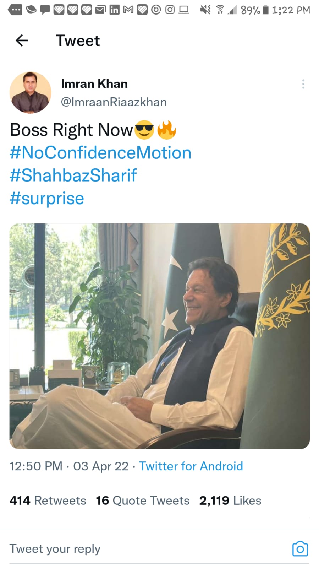This screenshot has height=568, width=319.
Task: Tap the Instagram notification icon
Action: pyautogui.click(x=170, y=10)
